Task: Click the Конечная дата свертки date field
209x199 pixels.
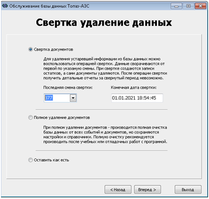Action: coord(137,98)
